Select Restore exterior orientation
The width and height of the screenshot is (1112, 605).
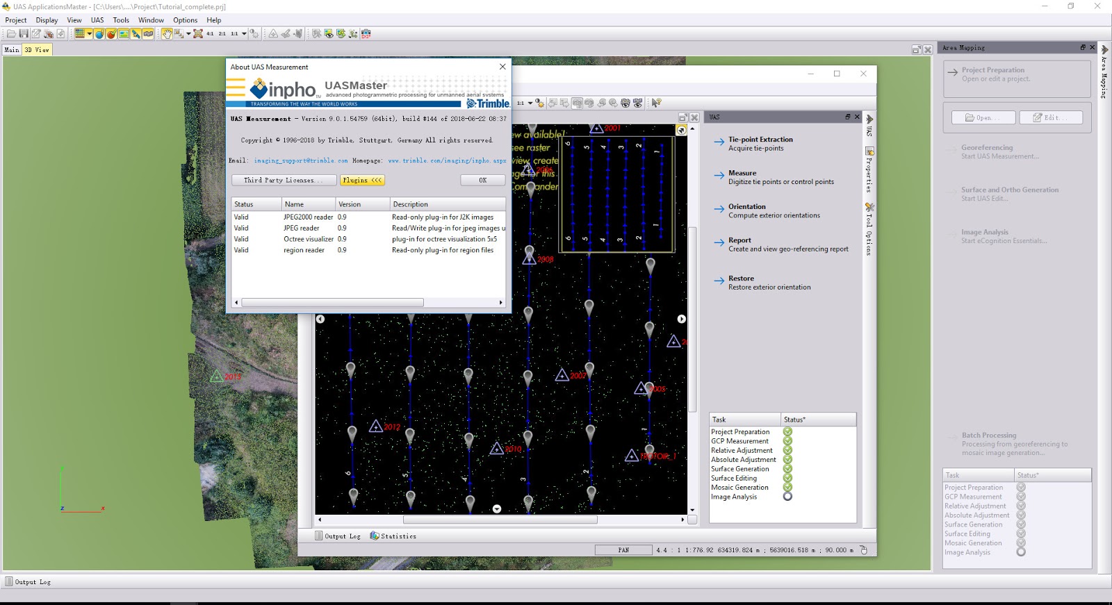click(x=762, y=283)
